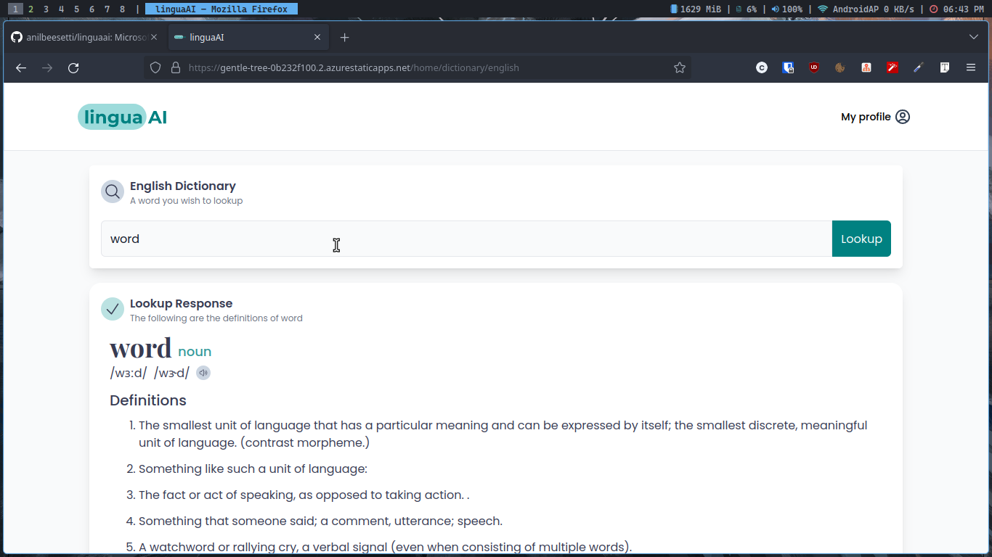Open the list all tabs dropdown
992x557 pixels.
(x=973, y=36)
